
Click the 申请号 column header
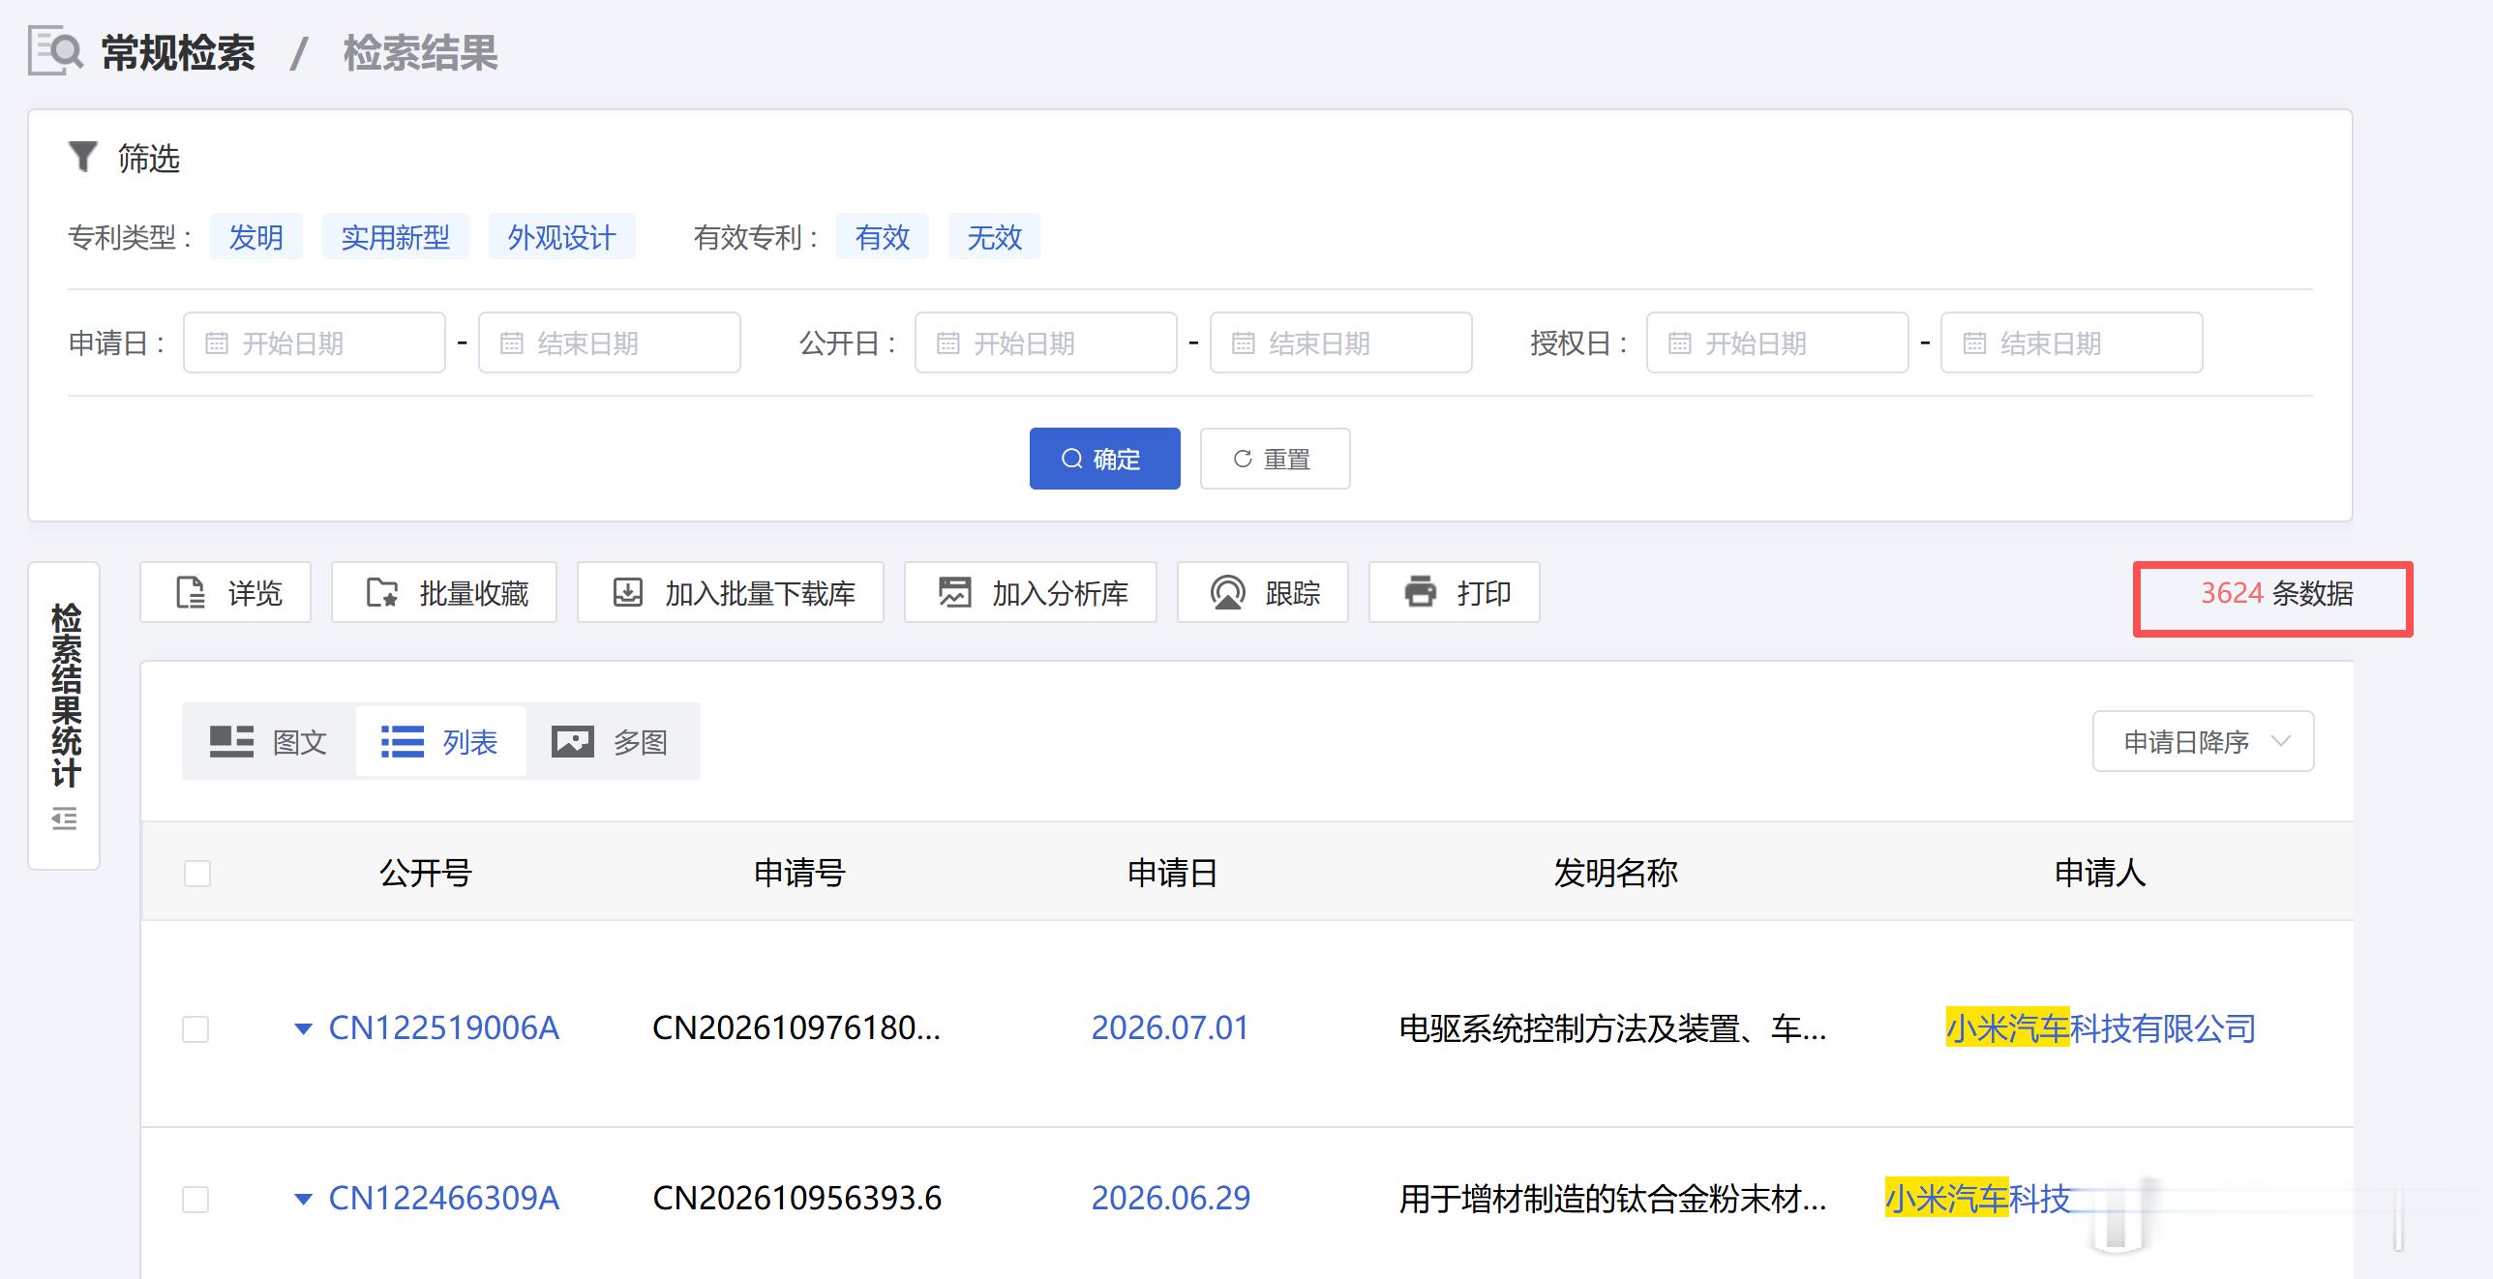(x=799, y=873)
